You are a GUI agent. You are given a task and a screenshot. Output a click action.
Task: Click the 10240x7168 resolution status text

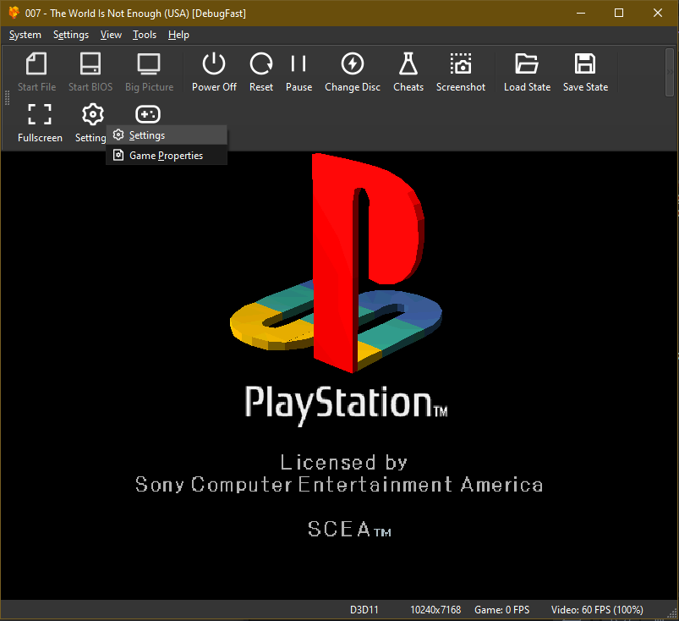click(x=435, y=610)
